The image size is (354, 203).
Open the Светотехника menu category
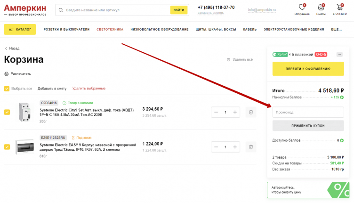(110, 29)
